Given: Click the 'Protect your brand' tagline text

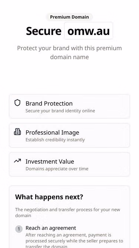Looking at the screenshot, I should pyautogui.click(x=70, y=52).
